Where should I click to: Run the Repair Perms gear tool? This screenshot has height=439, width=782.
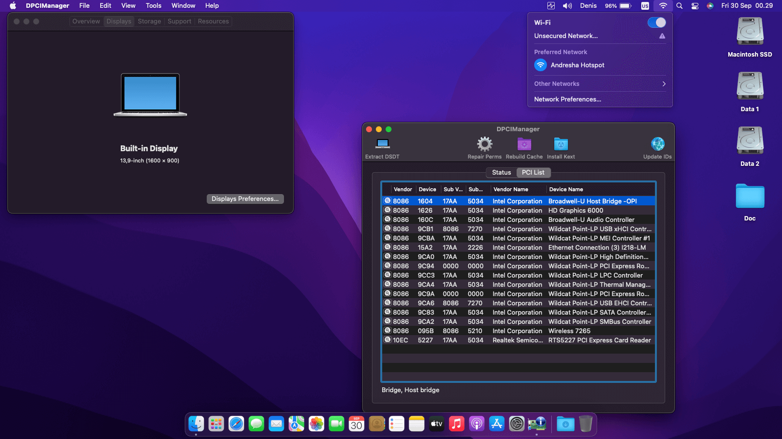(484, 144)
